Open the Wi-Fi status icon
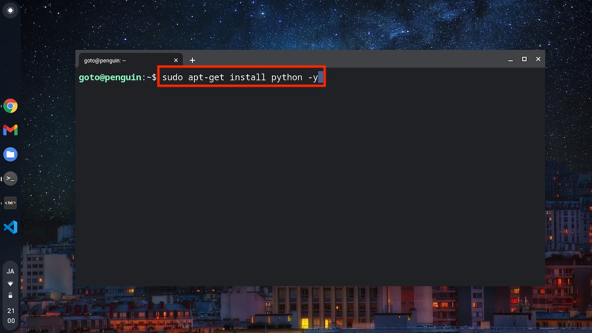Viewport: 592px width, 333px height. tap(10, 284)
